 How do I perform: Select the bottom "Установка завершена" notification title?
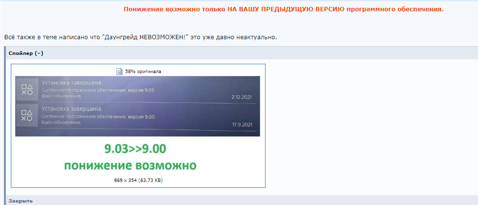click(72, 109)
